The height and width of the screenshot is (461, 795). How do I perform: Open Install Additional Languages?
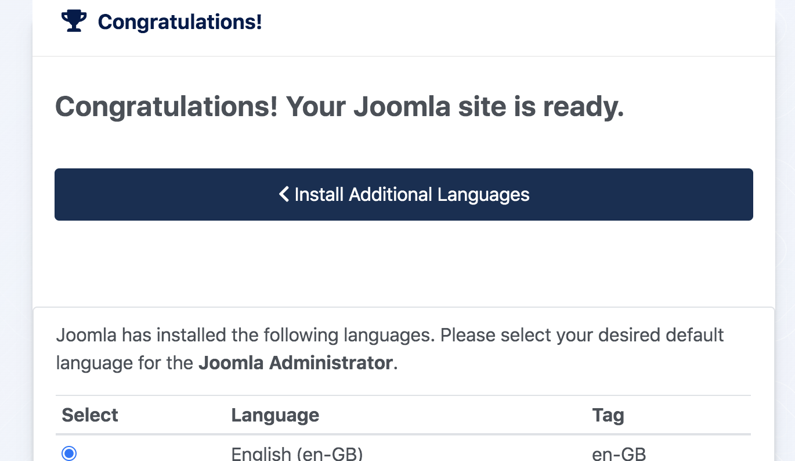pyautogui.click(x=404, y=195)
